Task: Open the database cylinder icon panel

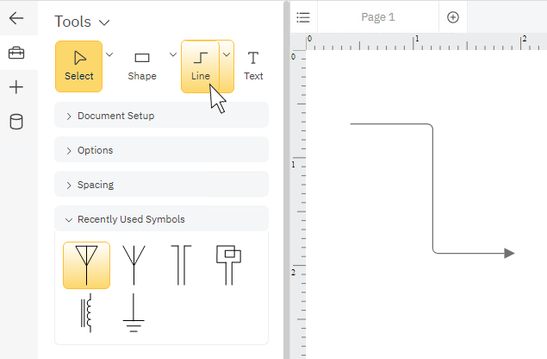Action: (x=16, y=122)
